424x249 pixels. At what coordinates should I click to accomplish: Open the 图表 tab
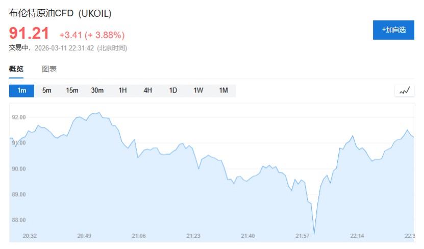pos(49,69)
